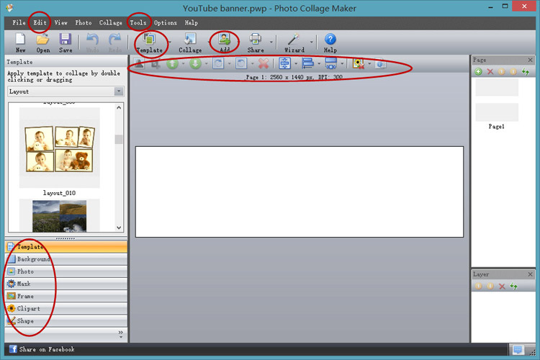Viewport: 540px width, 360px height.
Task: Open the View menu
Action: pos(60,23)
